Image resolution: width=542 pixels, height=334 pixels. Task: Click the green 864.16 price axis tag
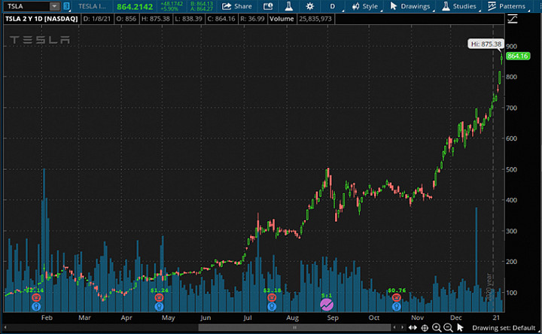518,56
